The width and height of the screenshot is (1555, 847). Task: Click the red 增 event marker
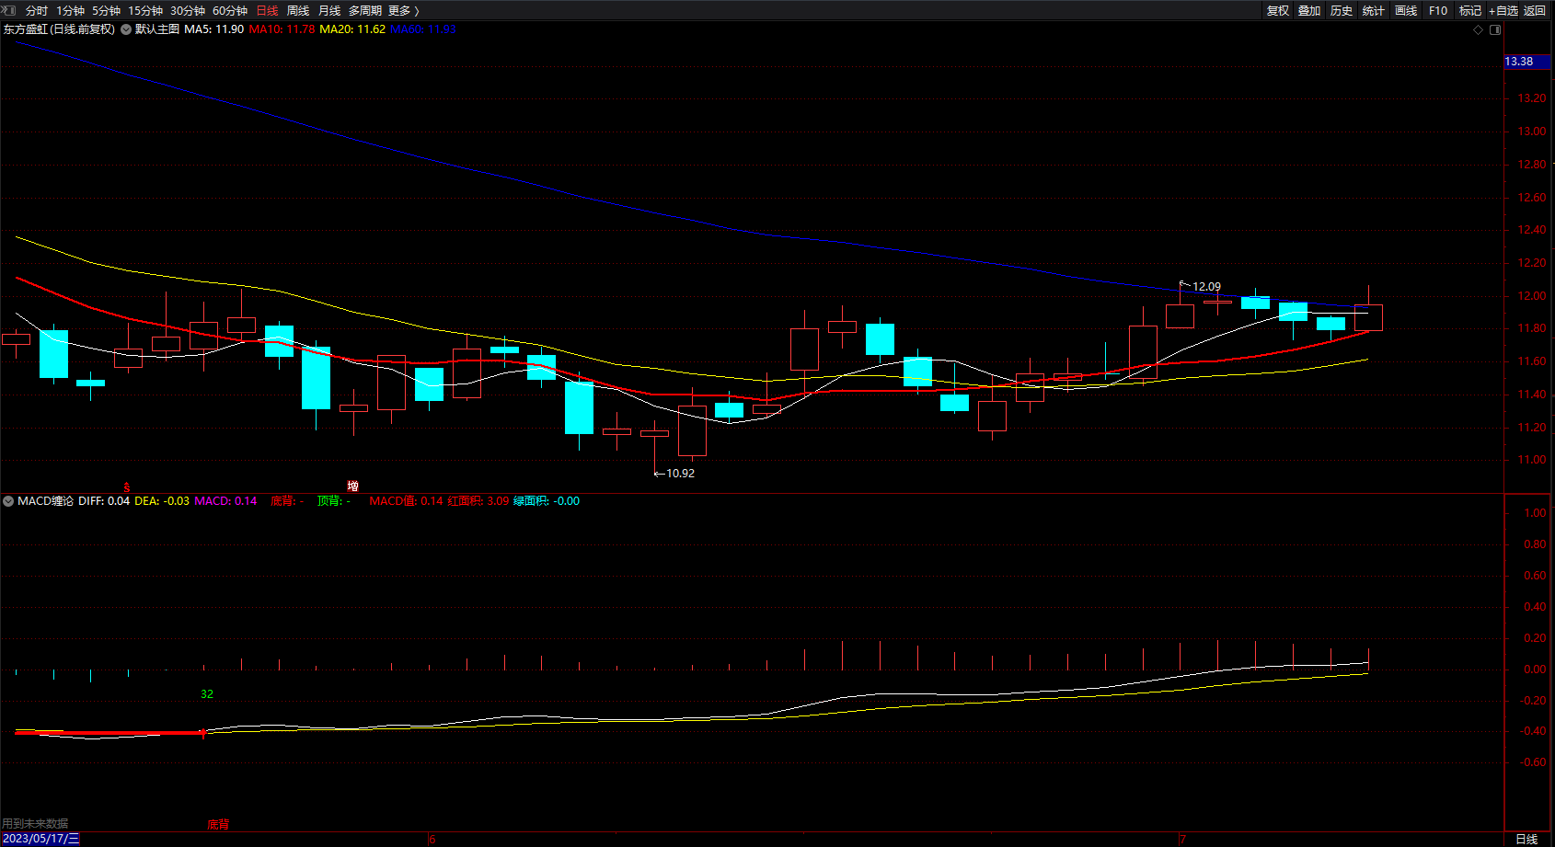click(352, 486)
